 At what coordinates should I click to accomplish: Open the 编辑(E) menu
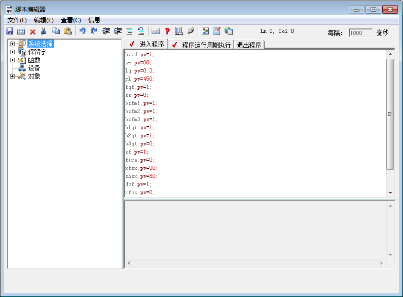44,20
